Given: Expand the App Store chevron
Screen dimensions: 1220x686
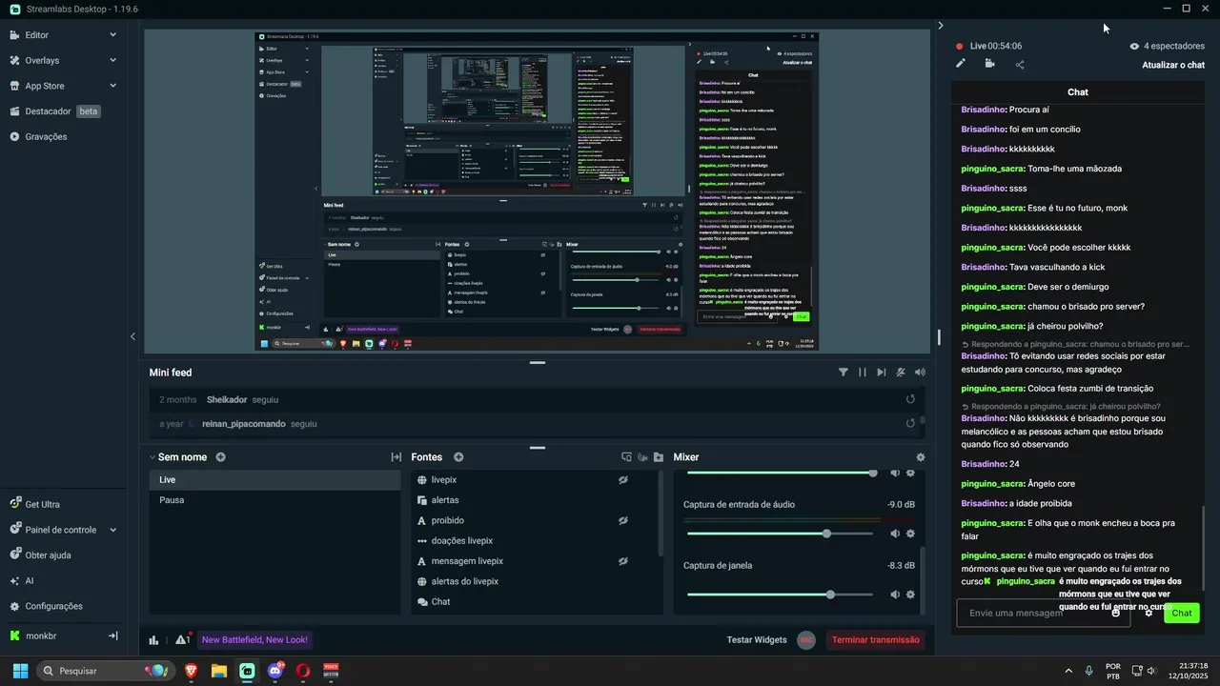Looking at the screenshot, I should point(112,86).
